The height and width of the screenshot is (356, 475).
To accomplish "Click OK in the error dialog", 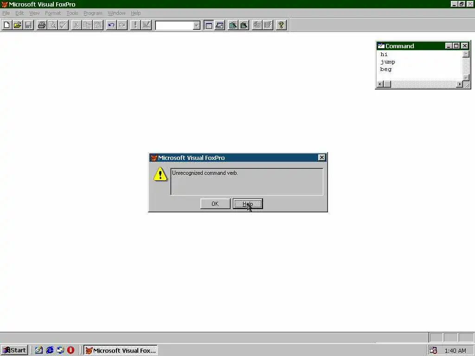I will coord(215,204).
